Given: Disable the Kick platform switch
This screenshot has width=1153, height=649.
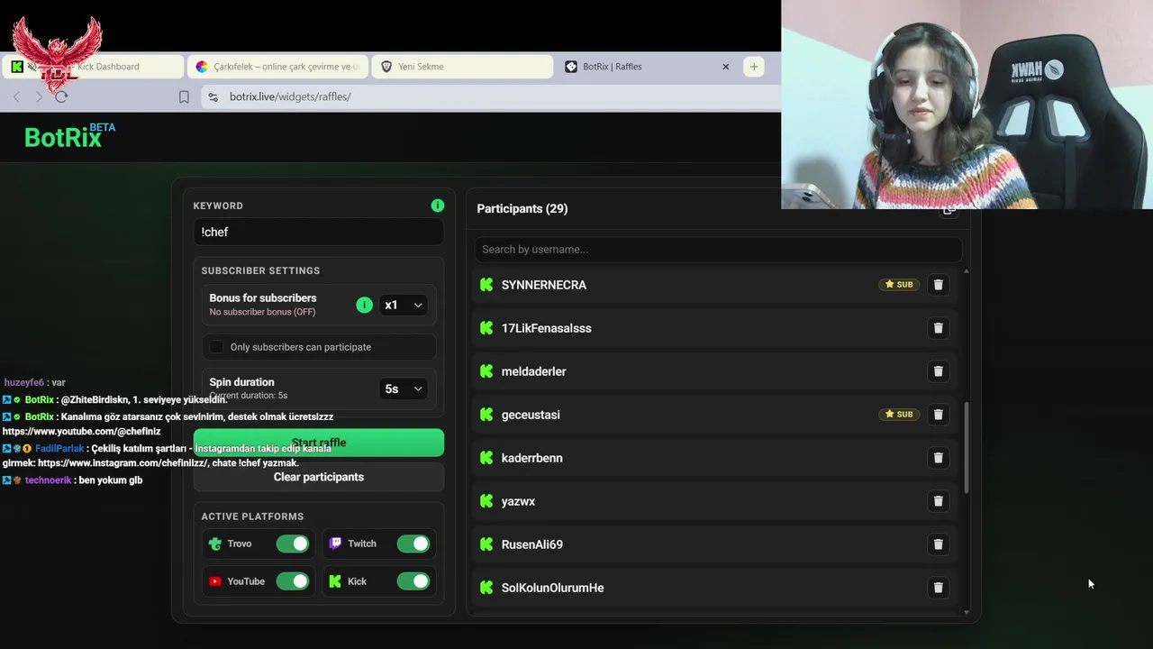Looking at the screenshot, I should 413,581.
